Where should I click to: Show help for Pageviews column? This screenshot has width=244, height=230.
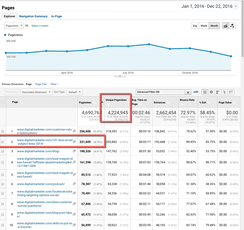pyautogui.click(x=94, y=102)
